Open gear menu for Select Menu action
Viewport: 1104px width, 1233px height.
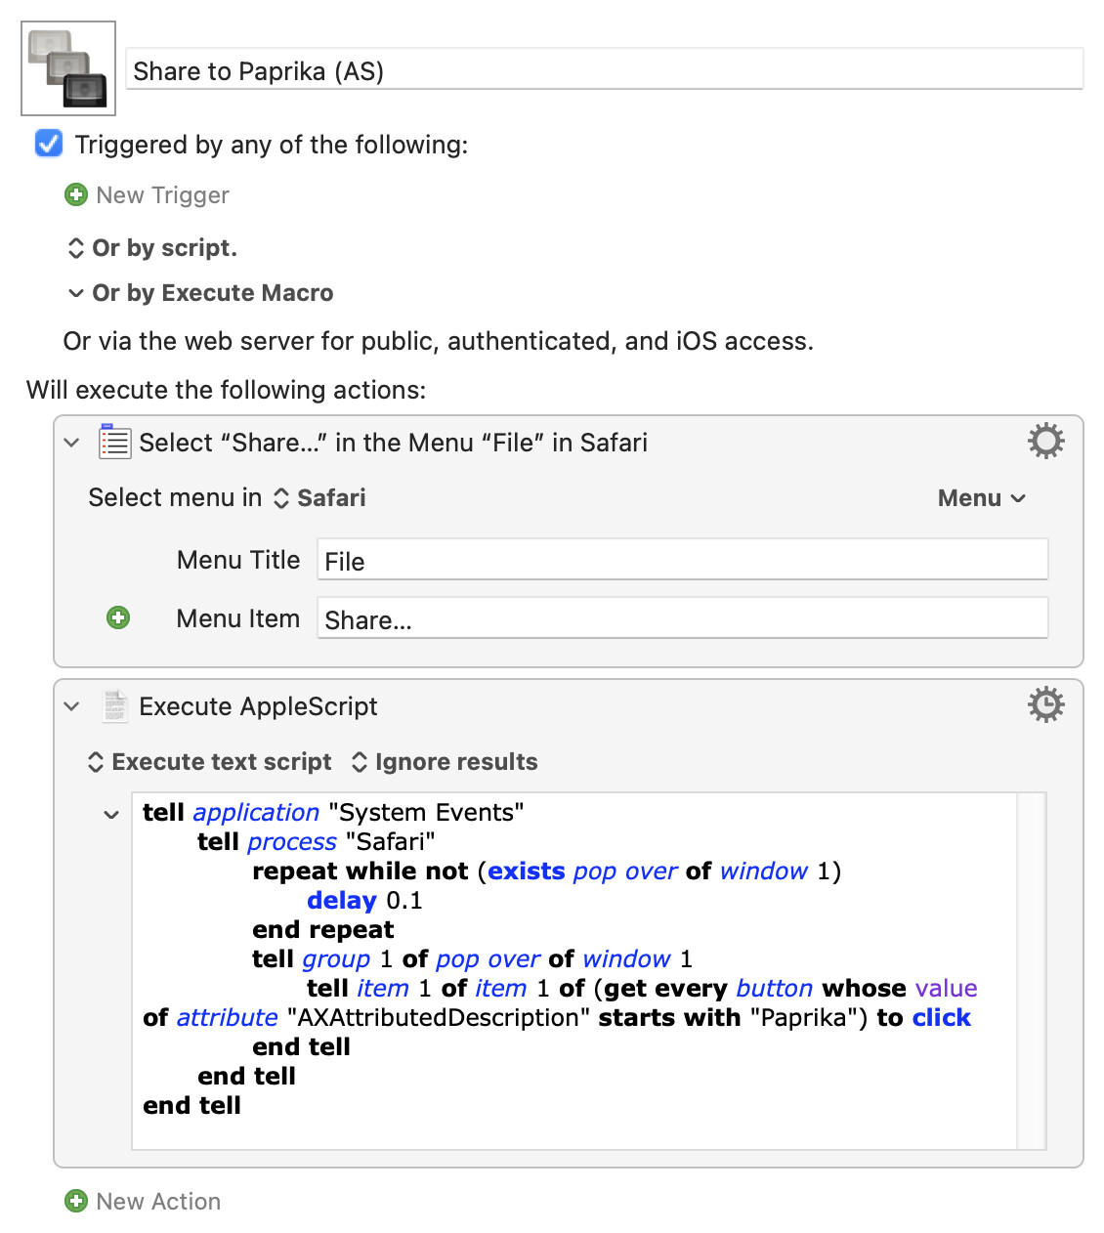(1045, 442)
